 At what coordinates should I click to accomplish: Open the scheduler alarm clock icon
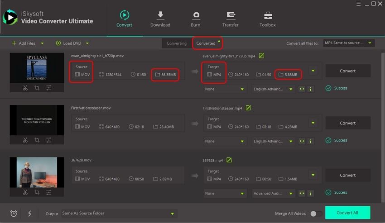14,214
